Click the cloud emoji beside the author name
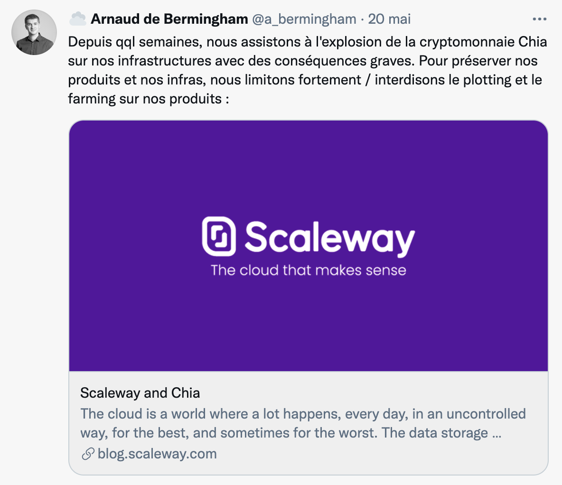The height and width of the screenshot is (485, 562). click(x=77, y=19)
